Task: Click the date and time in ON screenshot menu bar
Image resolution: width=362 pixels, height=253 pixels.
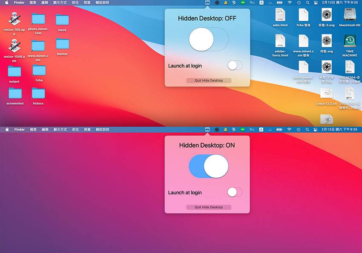Action: click(339, 130)
